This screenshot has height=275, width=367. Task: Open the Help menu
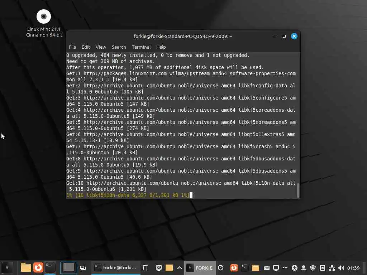161,47
